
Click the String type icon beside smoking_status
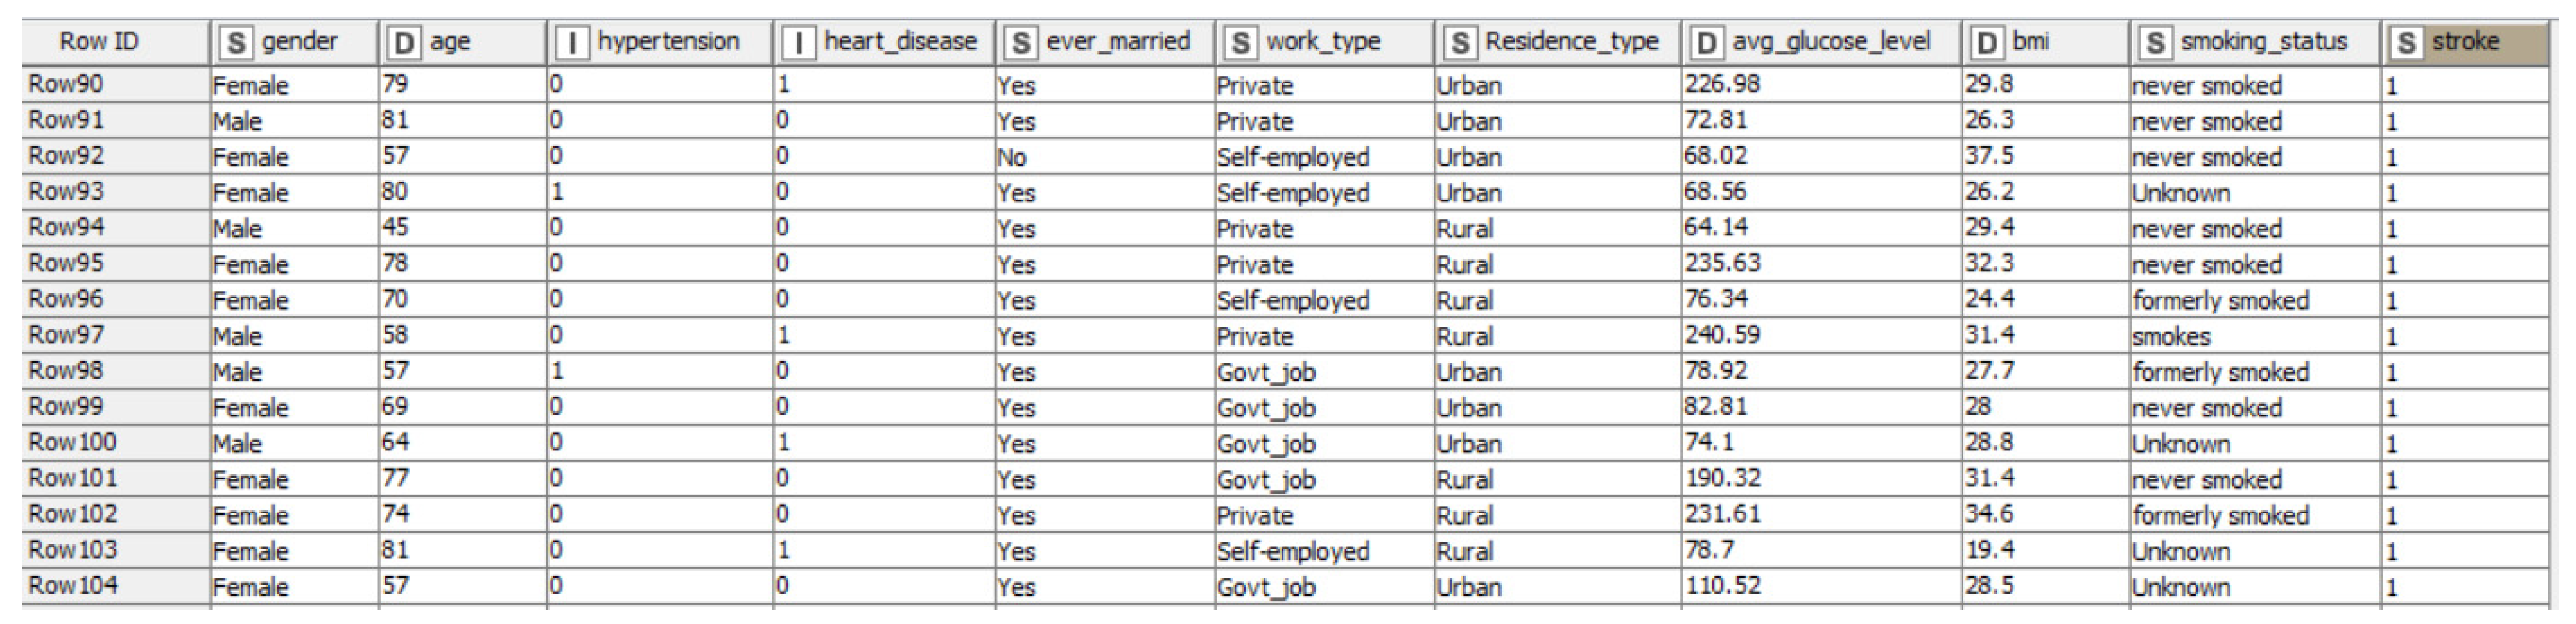coord(2155,43)
